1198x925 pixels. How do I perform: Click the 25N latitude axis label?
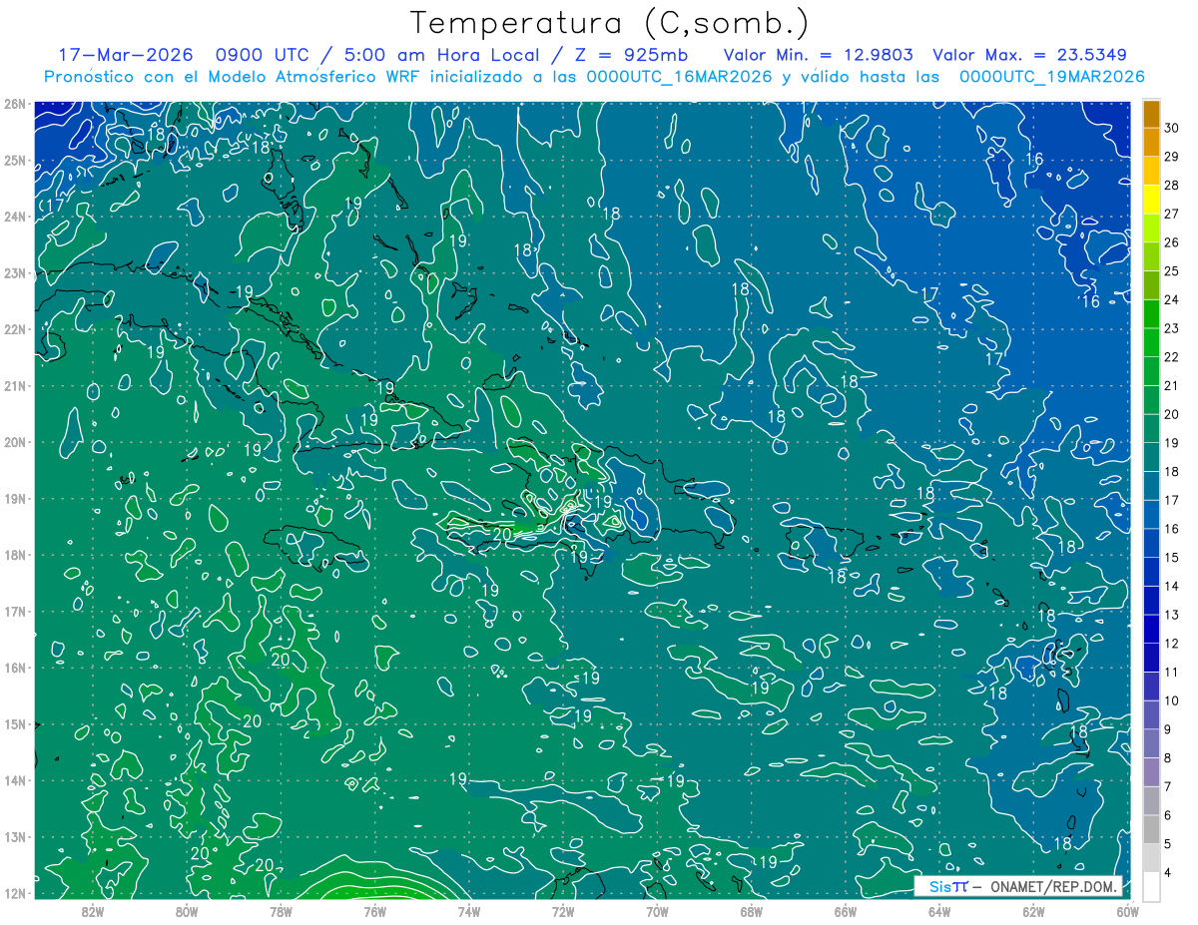15,161
